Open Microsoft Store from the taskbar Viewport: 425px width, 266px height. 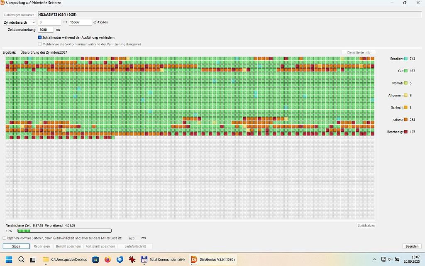pyautogui.click(x=95, y=259)
